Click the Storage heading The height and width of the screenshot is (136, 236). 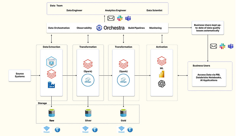pos(42,103)
